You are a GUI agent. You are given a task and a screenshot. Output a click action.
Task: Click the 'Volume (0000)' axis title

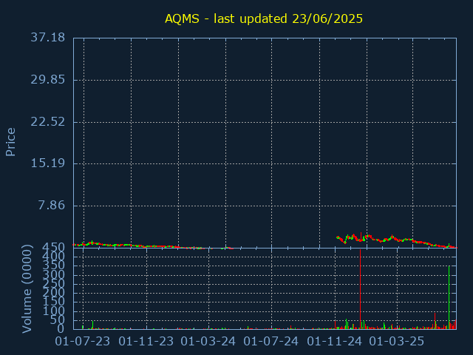click(x=27, y=289)
